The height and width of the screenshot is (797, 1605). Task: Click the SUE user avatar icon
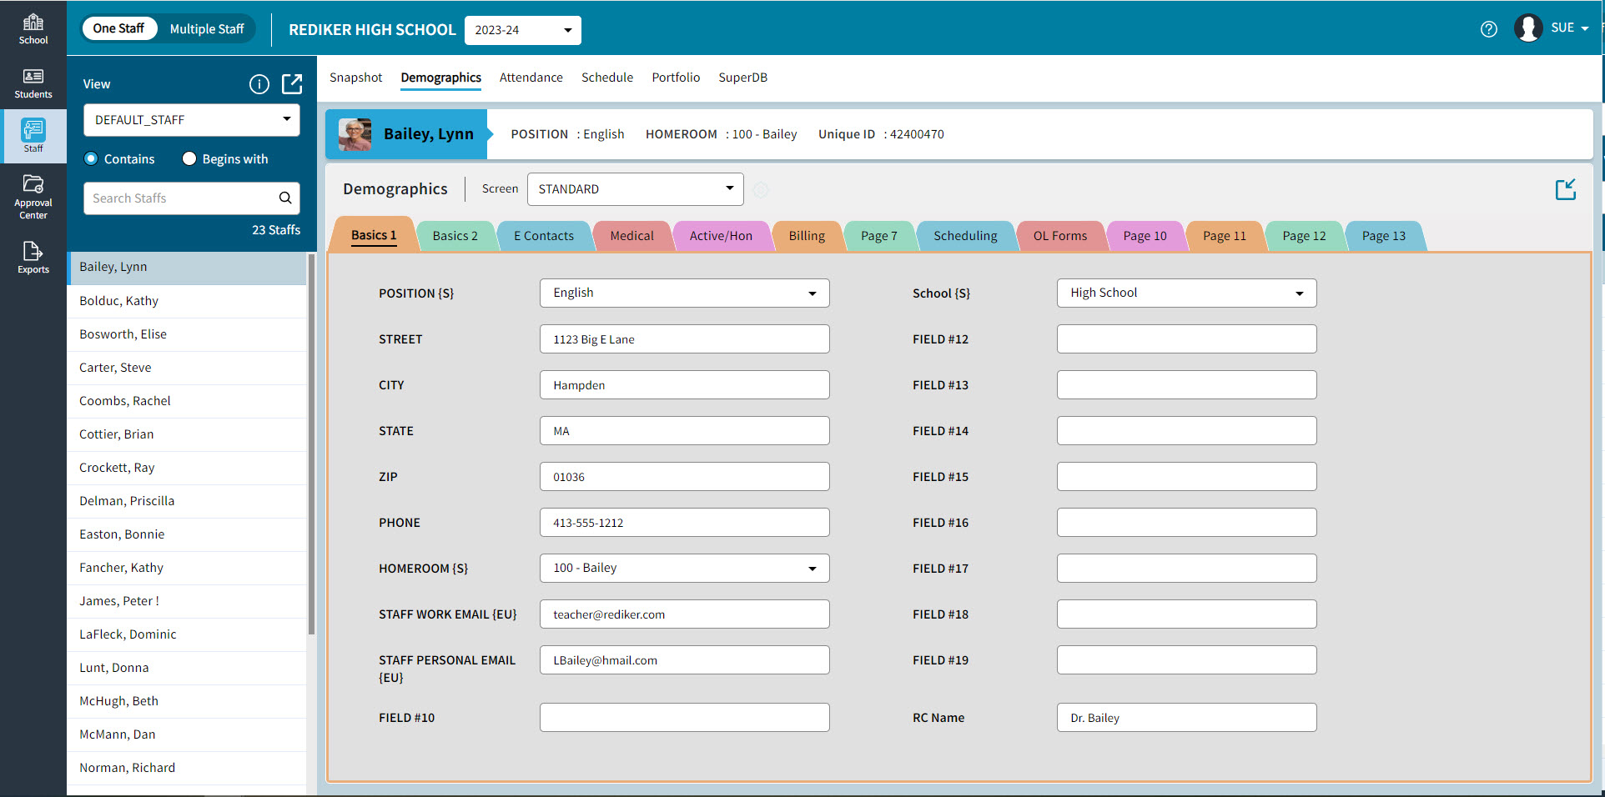(x=1528, y=28)
